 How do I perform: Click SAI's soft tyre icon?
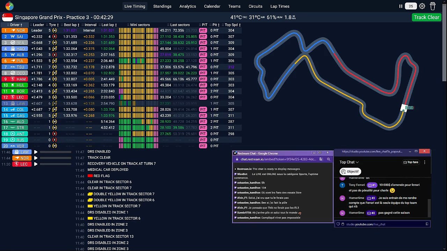point(54,37)
